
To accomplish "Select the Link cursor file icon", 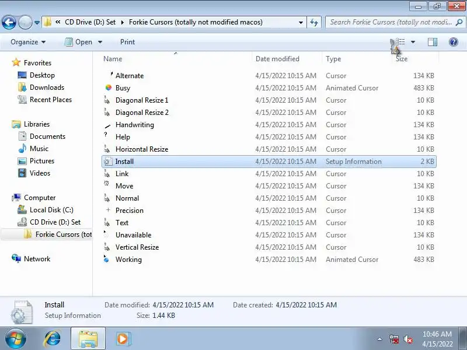I will pos(107,173).
